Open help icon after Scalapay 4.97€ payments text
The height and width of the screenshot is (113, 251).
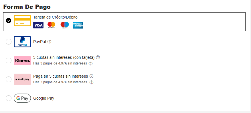pyautogui.click(x=91, y=82)
